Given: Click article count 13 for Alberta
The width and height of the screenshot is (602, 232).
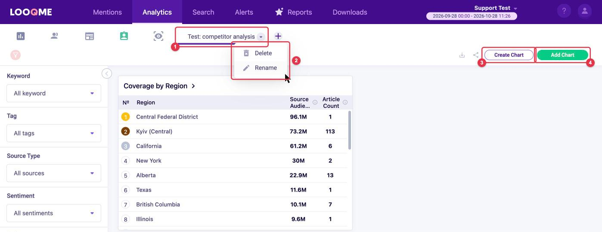Looking at the screenshot, I should tap(330, 175).
